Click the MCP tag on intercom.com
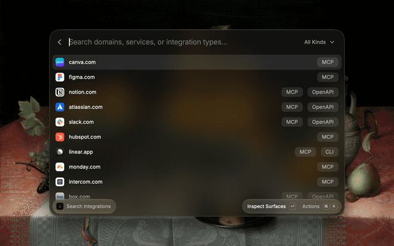The width and height of the screenshot is (394, 246). click(x=328, y=182)
